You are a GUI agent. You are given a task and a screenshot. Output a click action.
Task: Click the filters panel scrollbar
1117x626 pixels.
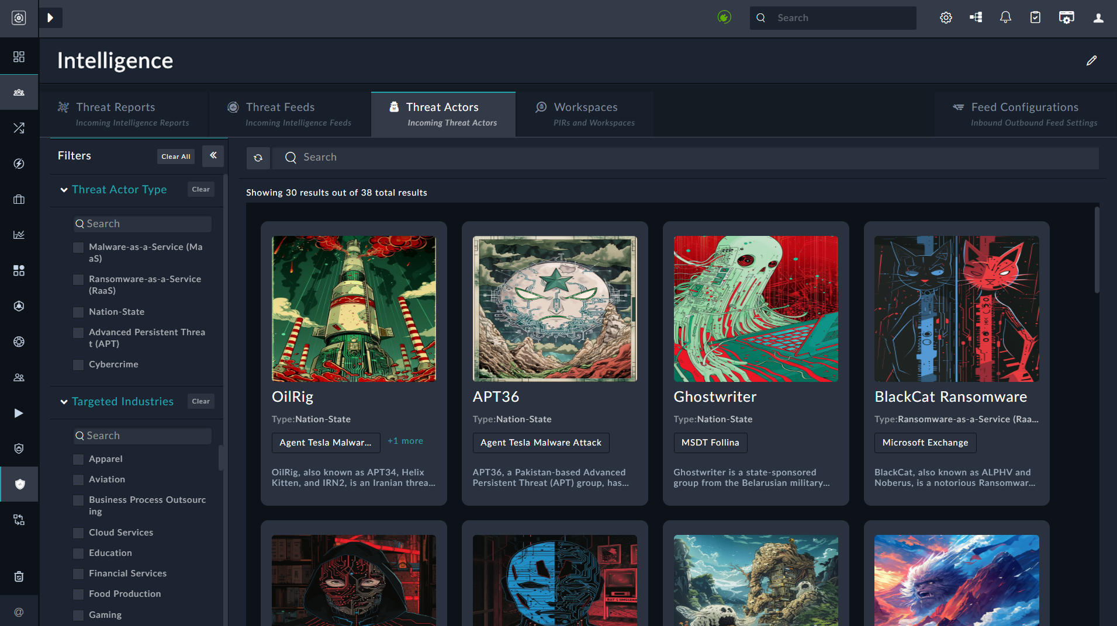[x=221, y=458]
